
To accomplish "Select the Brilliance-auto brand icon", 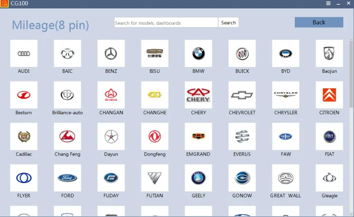I will [67, 95].
